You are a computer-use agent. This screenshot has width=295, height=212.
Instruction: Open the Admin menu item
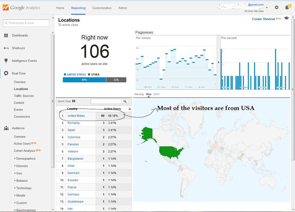tap(123, 8)
